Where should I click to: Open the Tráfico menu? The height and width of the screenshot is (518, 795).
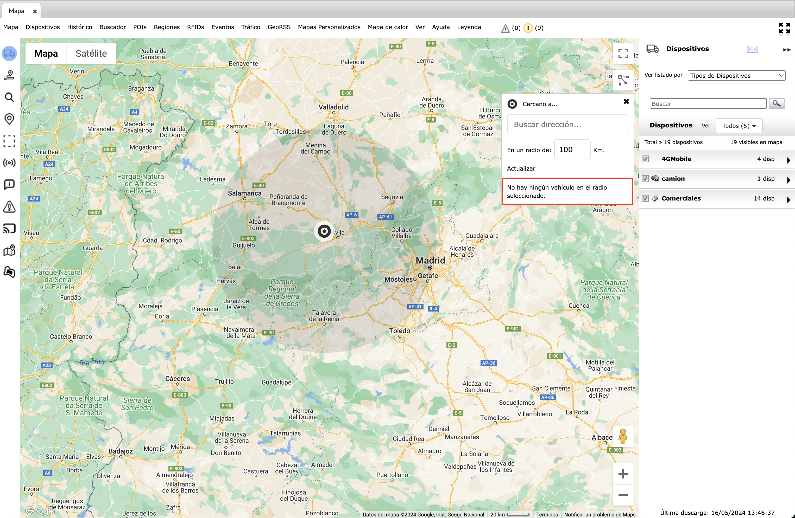251,27
